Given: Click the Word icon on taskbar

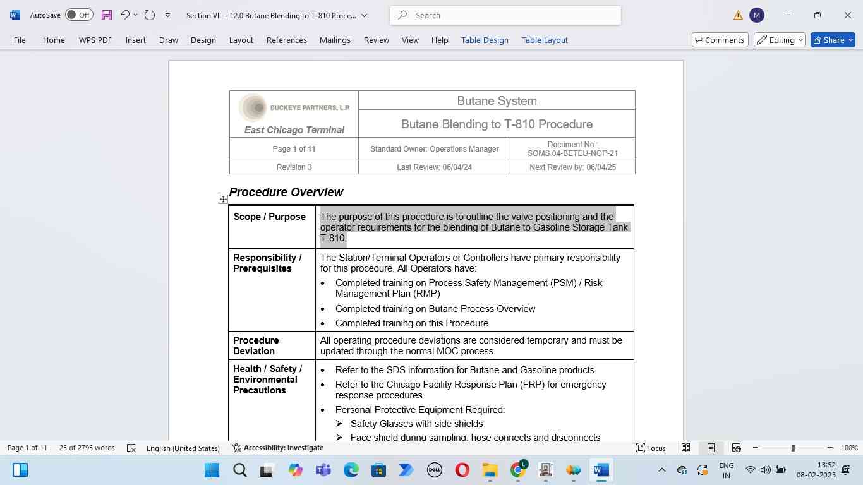Looking at the screenshot, I should click(x=601, y=470).
